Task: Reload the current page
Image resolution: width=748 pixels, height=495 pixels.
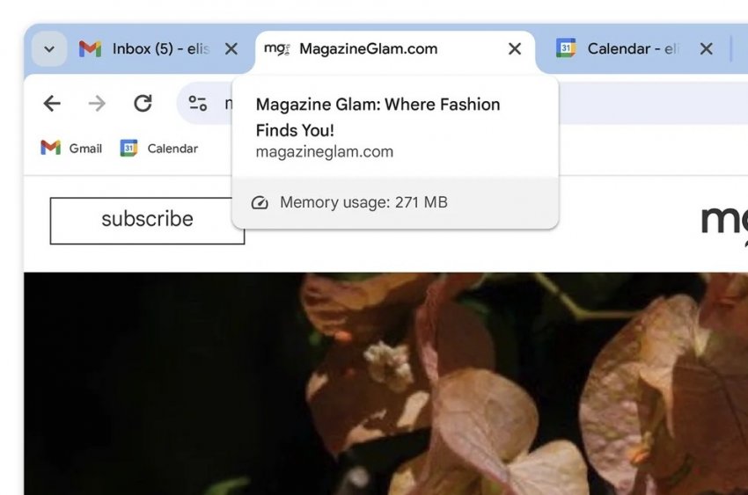Action: [x=143, y=104]
